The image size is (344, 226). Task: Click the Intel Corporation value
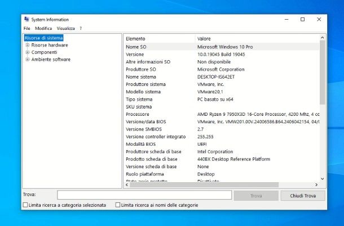coord(215,152)
